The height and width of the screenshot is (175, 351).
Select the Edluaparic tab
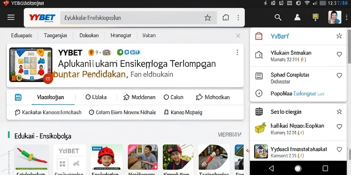click(22, 35)
